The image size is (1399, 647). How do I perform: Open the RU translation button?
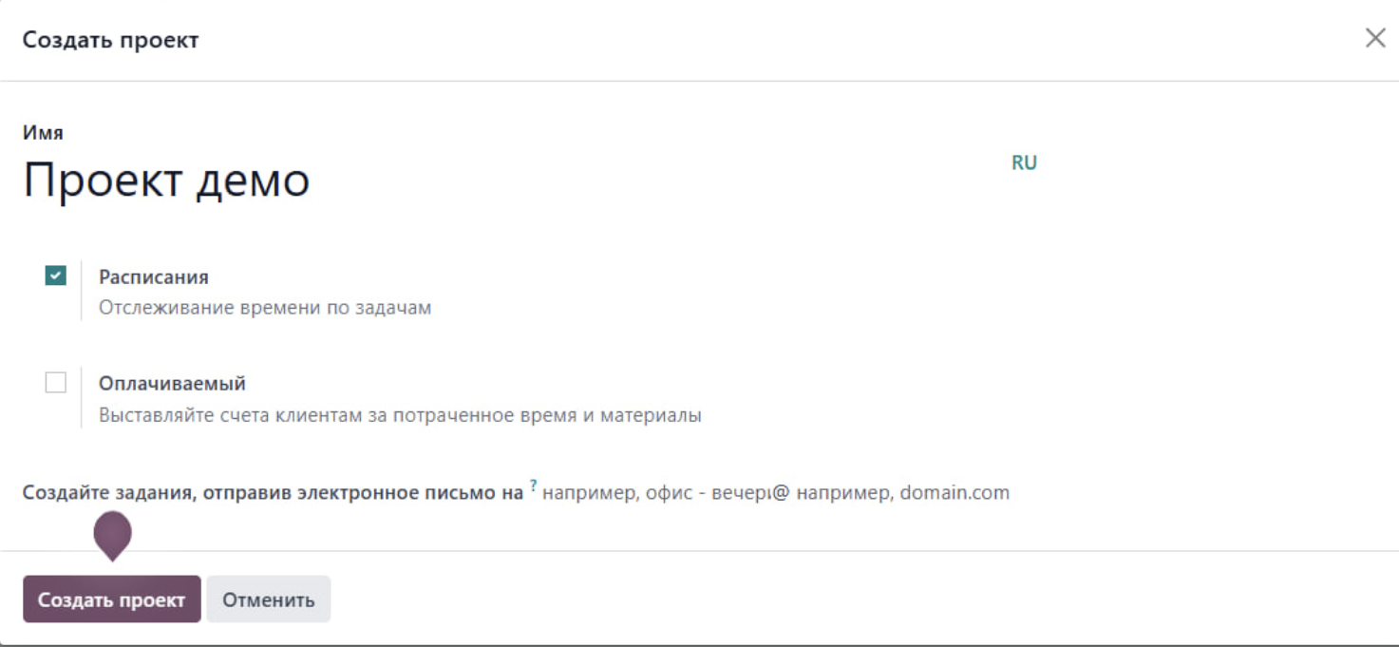coord(1024,162)
